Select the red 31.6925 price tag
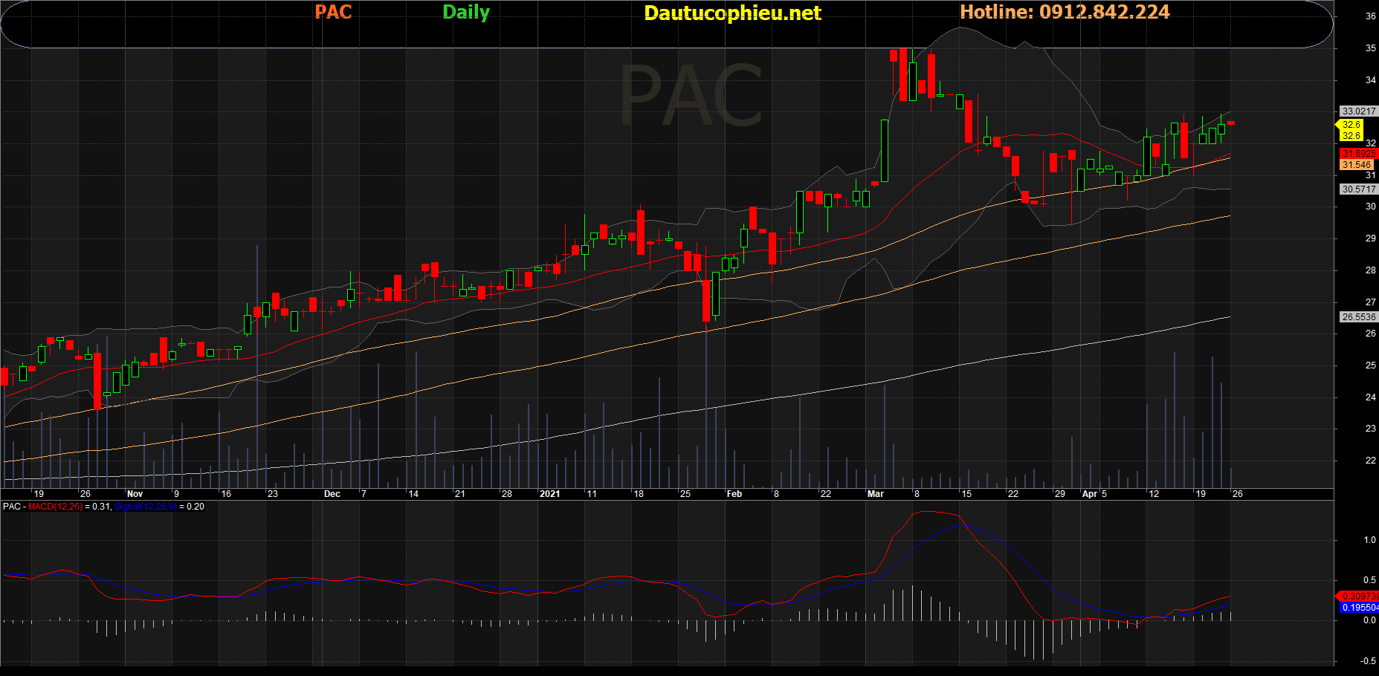Screen dimensions: 1379x676 1358,154
